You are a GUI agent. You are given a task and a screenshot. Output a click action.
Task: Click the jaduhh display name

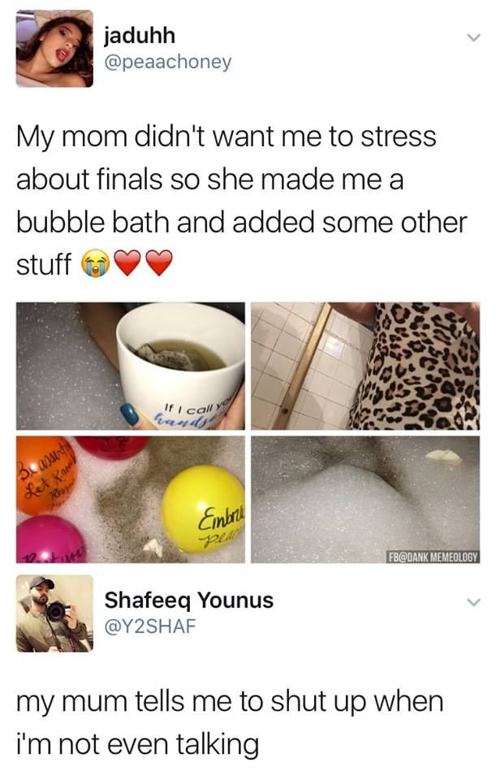click(140, 36)
